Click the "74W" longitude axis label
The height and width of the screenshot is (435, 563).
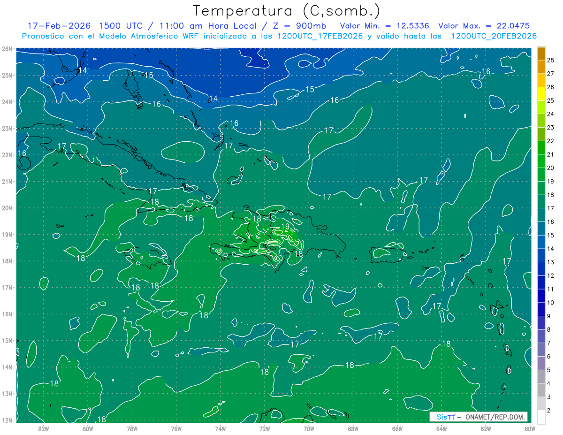pos(220,428)
